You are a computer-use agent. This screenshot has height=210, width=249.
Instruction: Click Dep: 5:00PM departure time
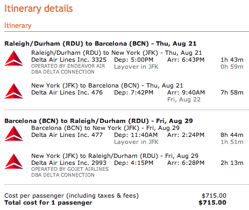[134, 60]
